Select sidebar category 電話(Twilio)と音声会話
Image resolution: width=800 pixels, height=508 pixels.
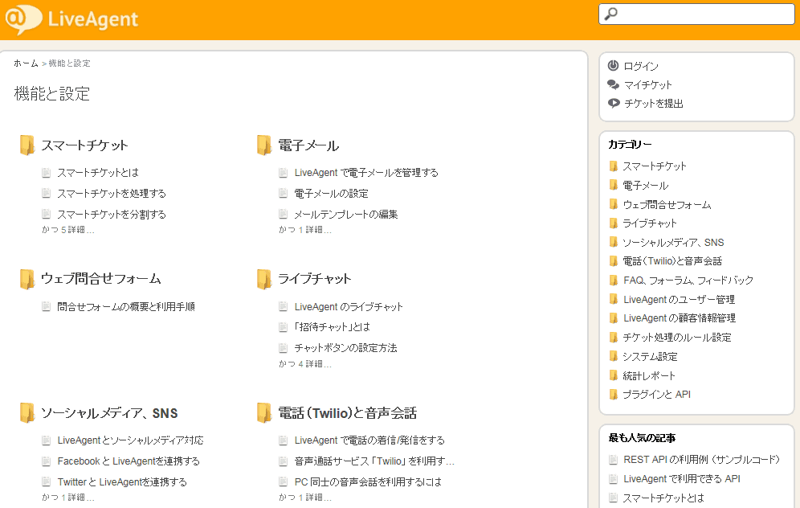pyautogui.click(x=672, y=261)
